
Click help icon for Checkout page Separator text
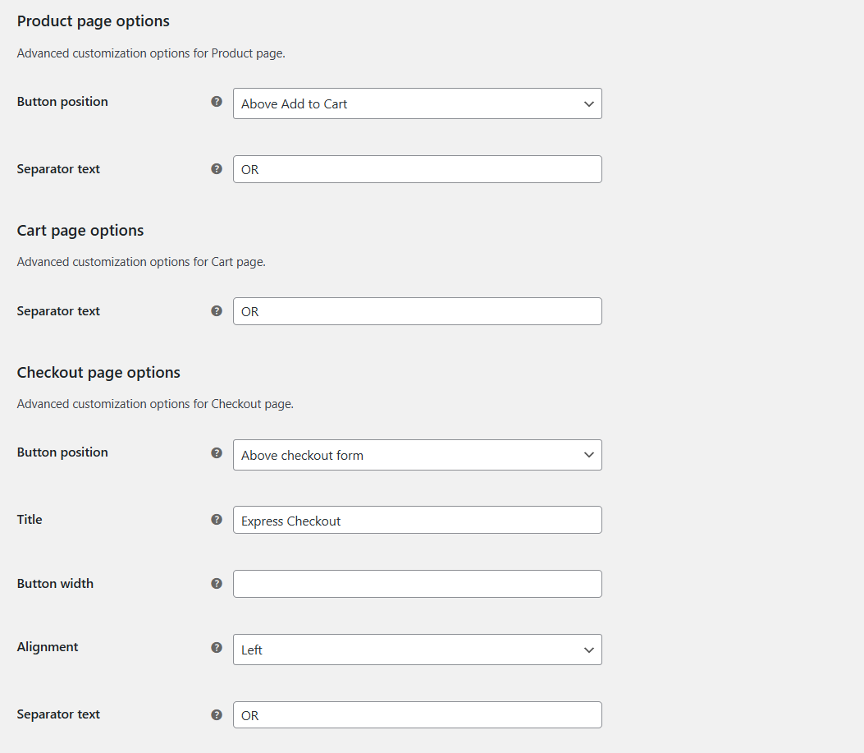click(217, 715)
